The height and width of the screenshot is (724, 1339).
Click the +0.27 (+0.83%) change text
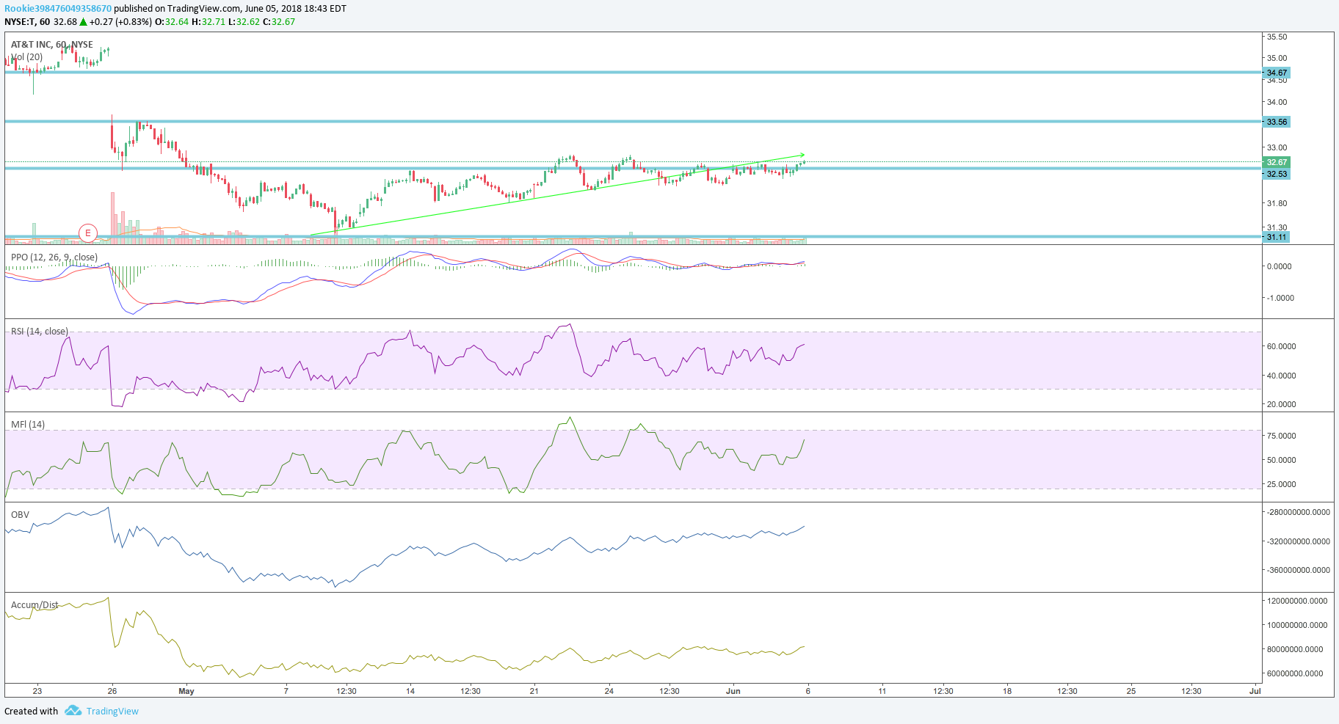(120, 22)
